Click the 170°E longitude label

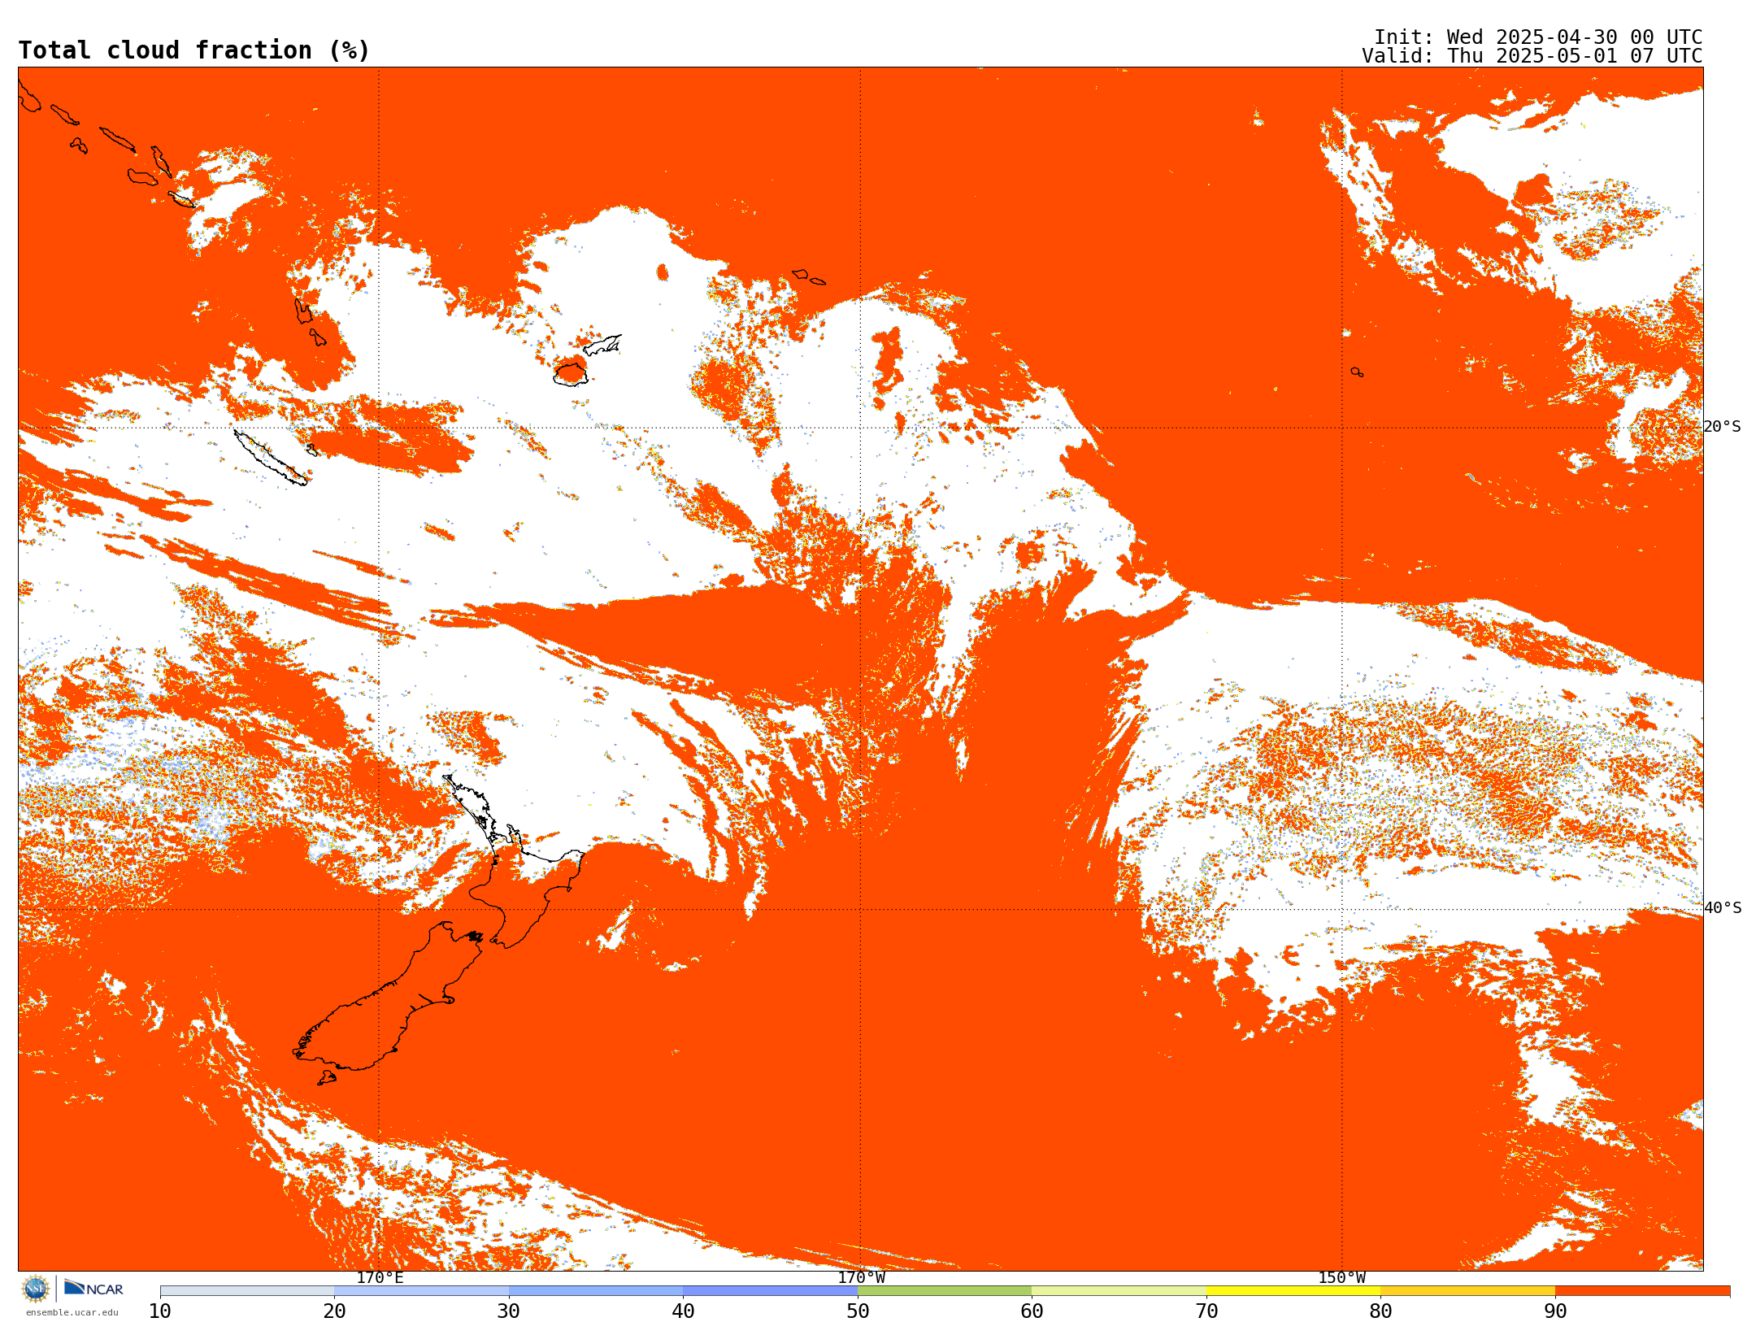tap(380, 1277)
